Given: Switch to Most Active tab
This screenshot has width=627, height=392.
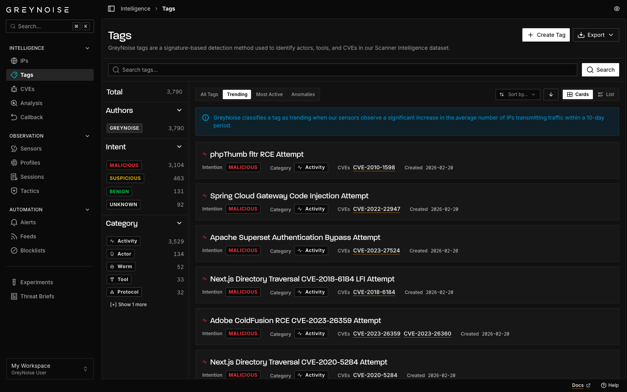Looking at the screenshot, I should coord(269,94).
